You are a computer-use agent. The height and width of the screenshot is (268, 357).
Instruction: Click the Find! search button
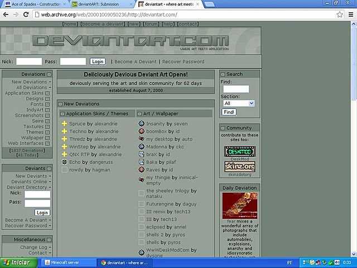229,112
